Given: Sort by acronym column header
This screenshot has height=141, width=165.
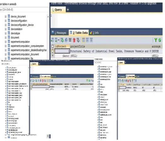Looking at the screenshot, I should point(157,46).
